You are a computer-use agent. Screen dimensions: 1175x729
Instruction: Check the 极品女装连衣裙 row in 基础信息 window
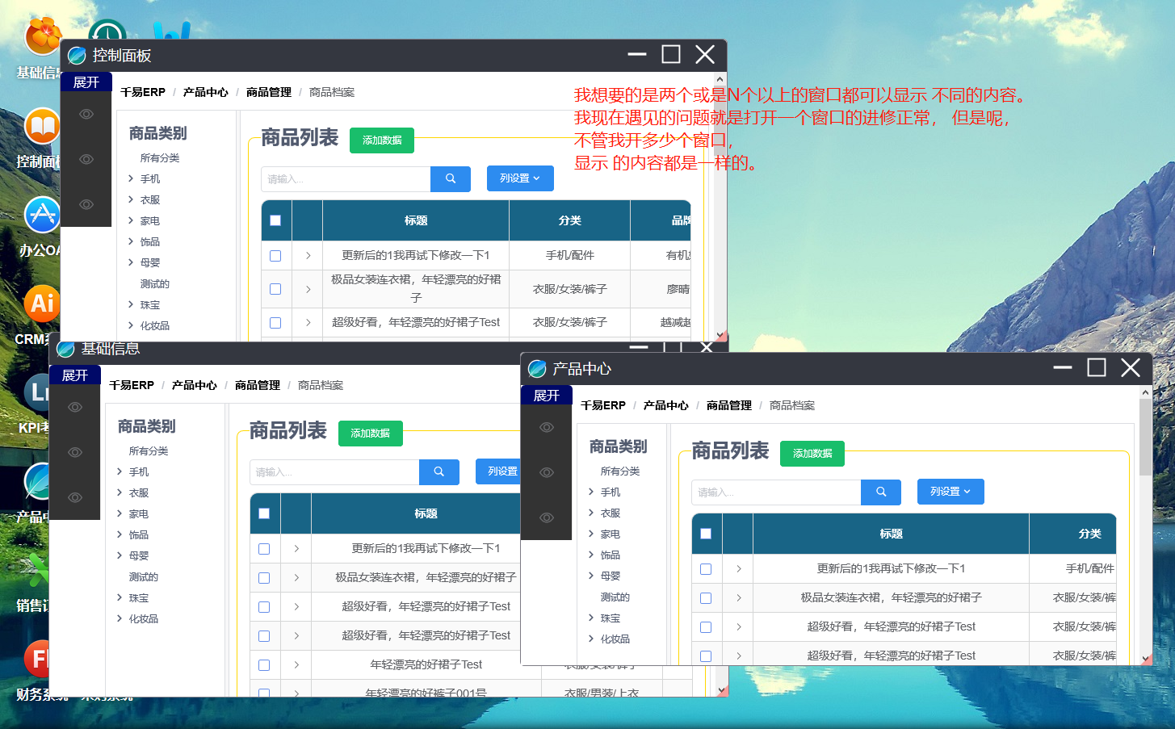click(264, 578)
